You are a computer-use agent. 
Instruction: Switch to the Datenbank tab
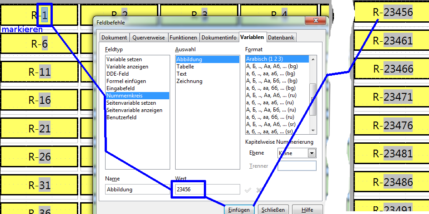[x=281, y=38]
